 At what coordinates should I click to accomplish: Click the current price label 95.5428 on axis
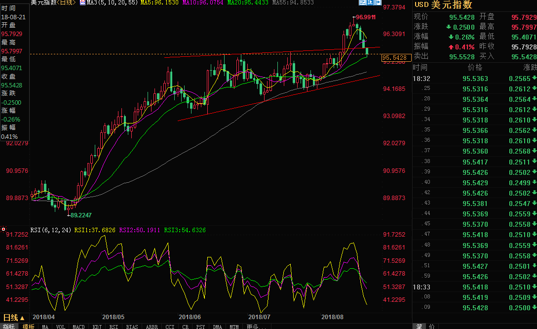(x=394, y=58)
